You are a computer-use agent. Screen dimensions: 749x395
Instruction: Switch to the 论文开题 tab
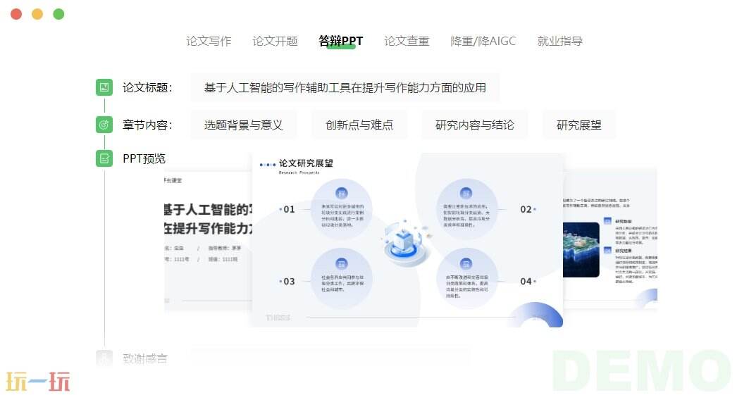[275, 41]
